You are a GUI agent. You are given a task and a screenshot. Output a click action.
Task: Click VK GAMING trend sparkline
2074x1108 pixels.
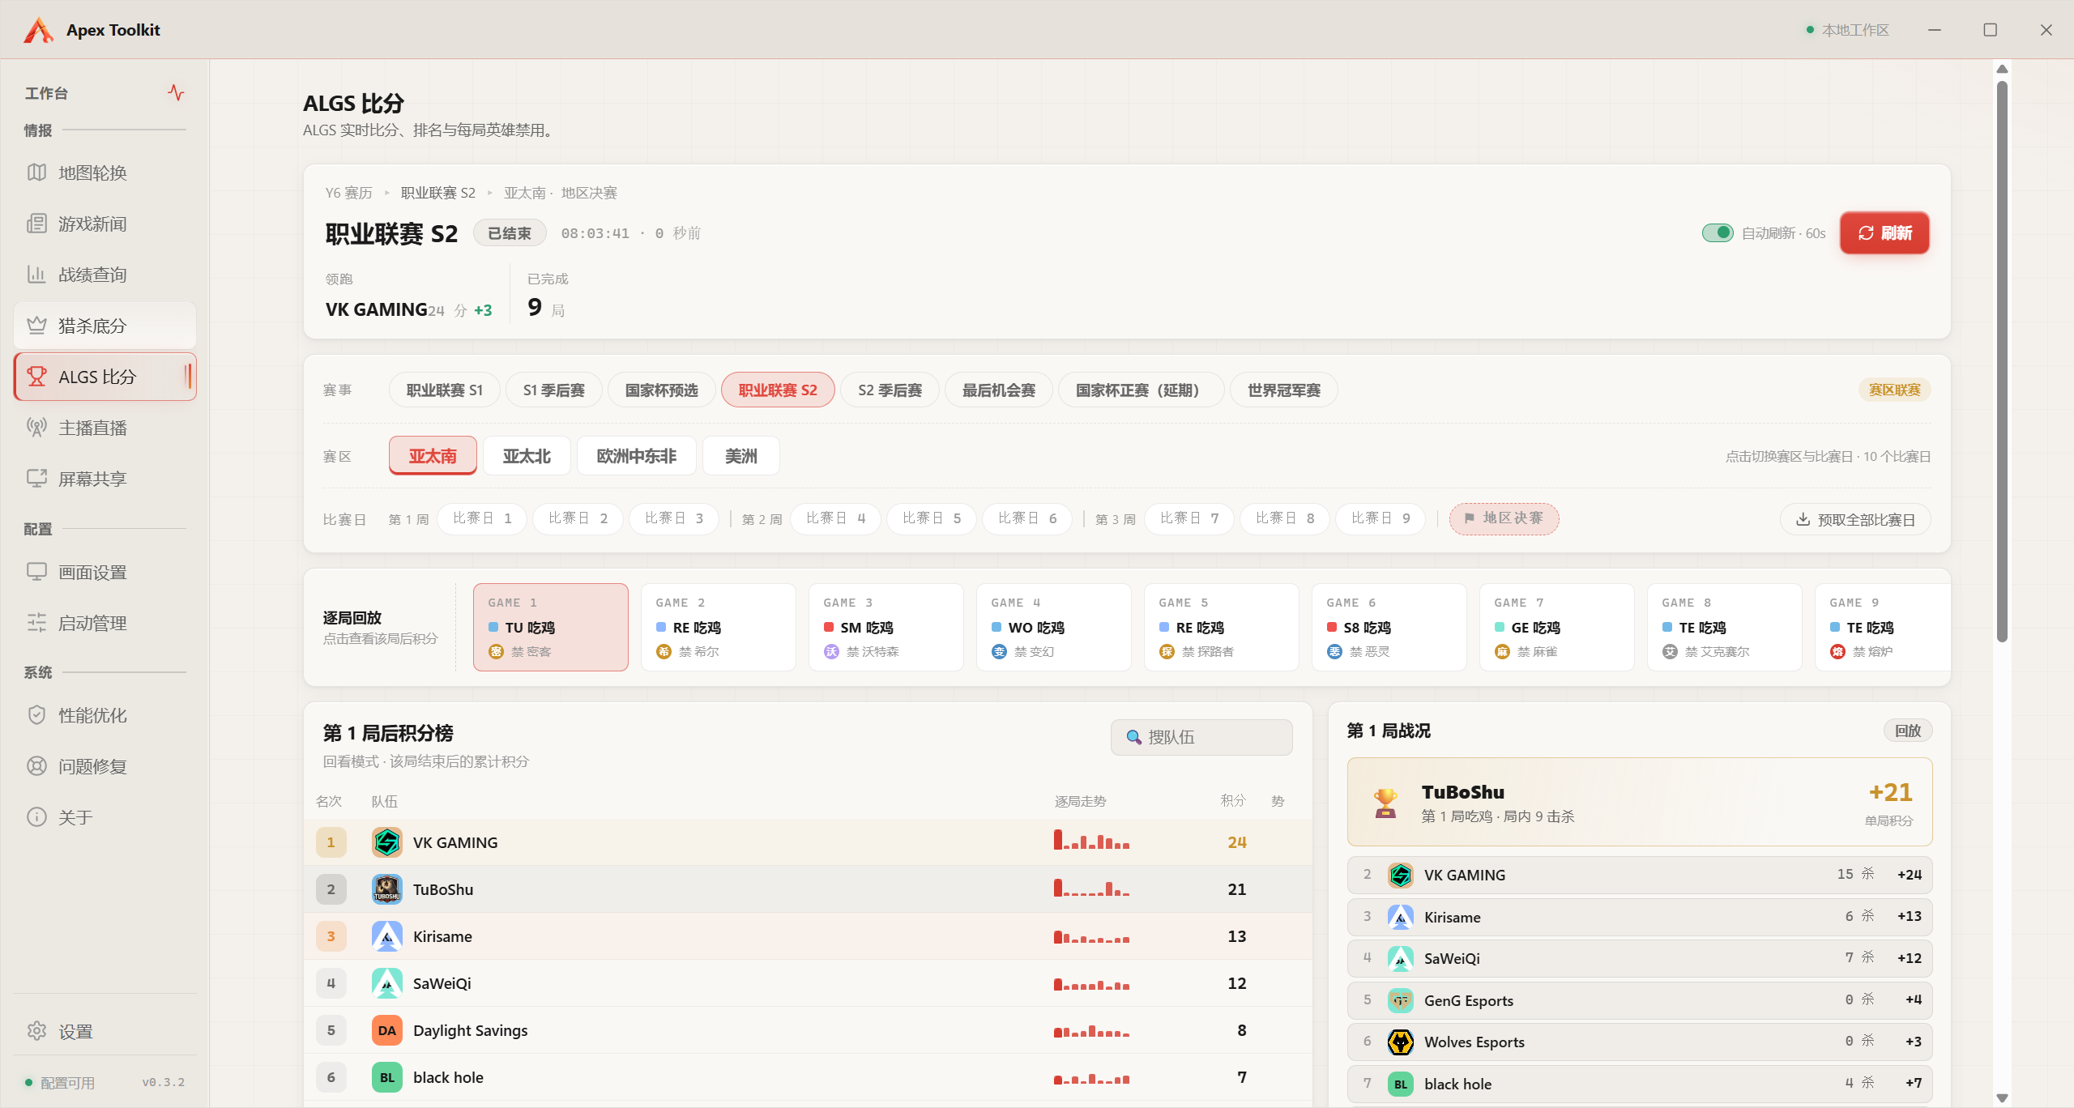1091,841
